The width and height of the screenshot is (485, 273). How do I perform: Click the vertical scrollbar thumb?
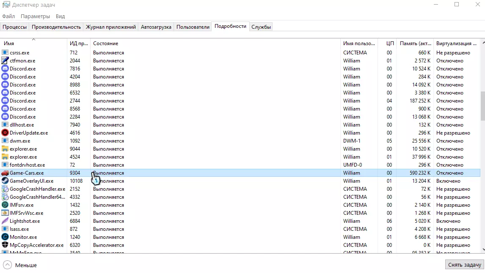click(x=482, y=106)
